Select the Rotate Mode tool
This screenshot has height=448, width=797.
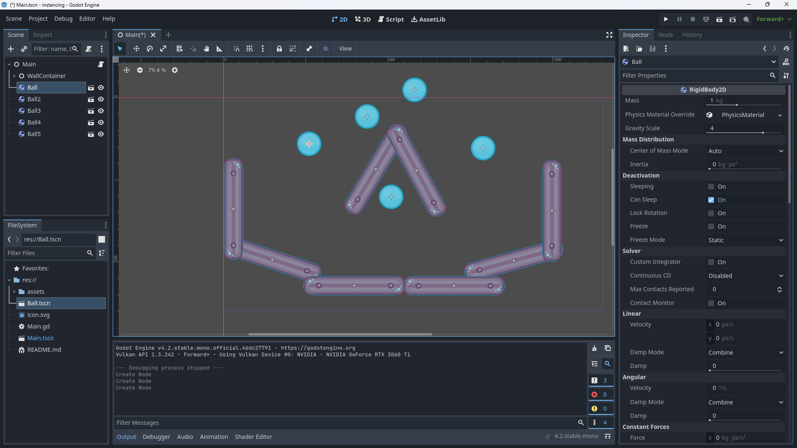pyautogui.click(x=150, y=49)
